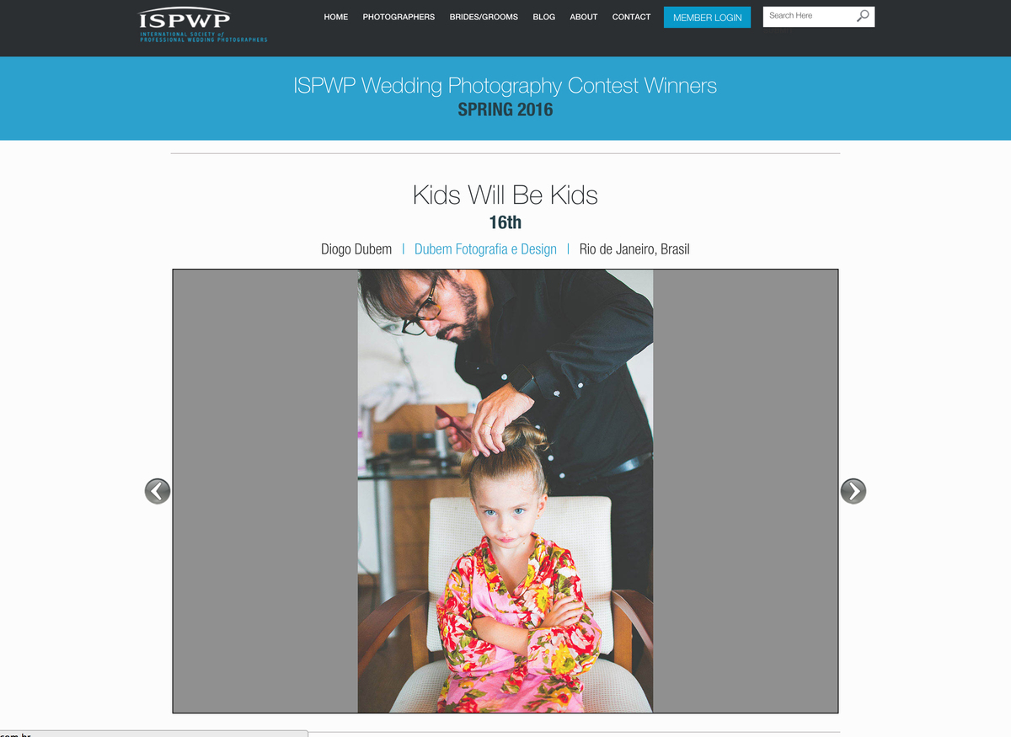1011x737 pixels.
Task: Go to the BLOG page
Action: (x=544, y=17)
